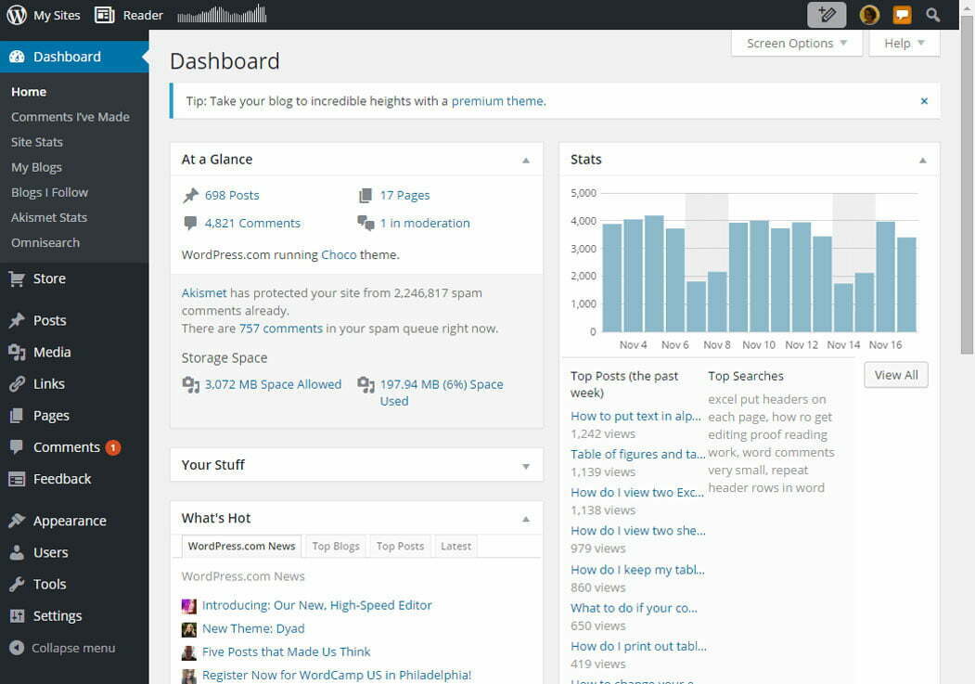Go to Comments I've Made

pyautogui.click(x=71, y=117)
